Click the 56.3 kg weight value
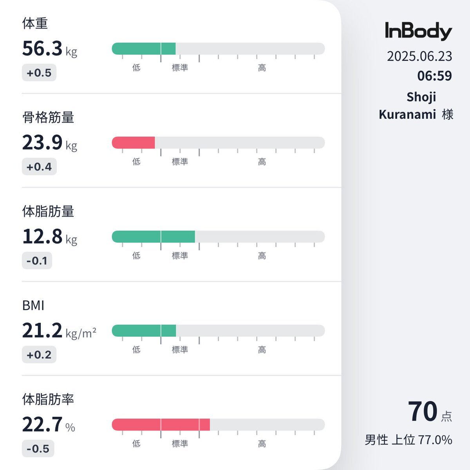 [50, 49]
